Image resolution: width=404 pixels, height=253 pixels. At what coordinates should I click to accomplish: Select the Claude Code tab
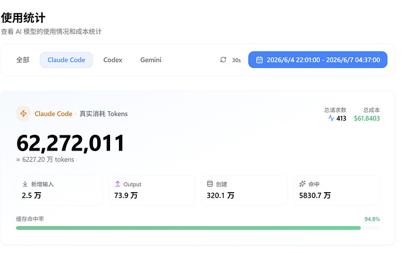pos(66,60)
